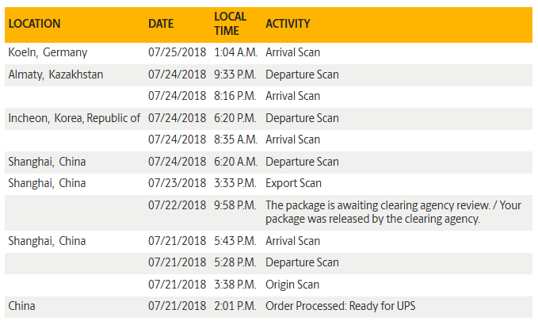Screen dimensions: 538x325
Task: Select the Almaty, Kazakhstan location cell
Action: tap(55, 75)
